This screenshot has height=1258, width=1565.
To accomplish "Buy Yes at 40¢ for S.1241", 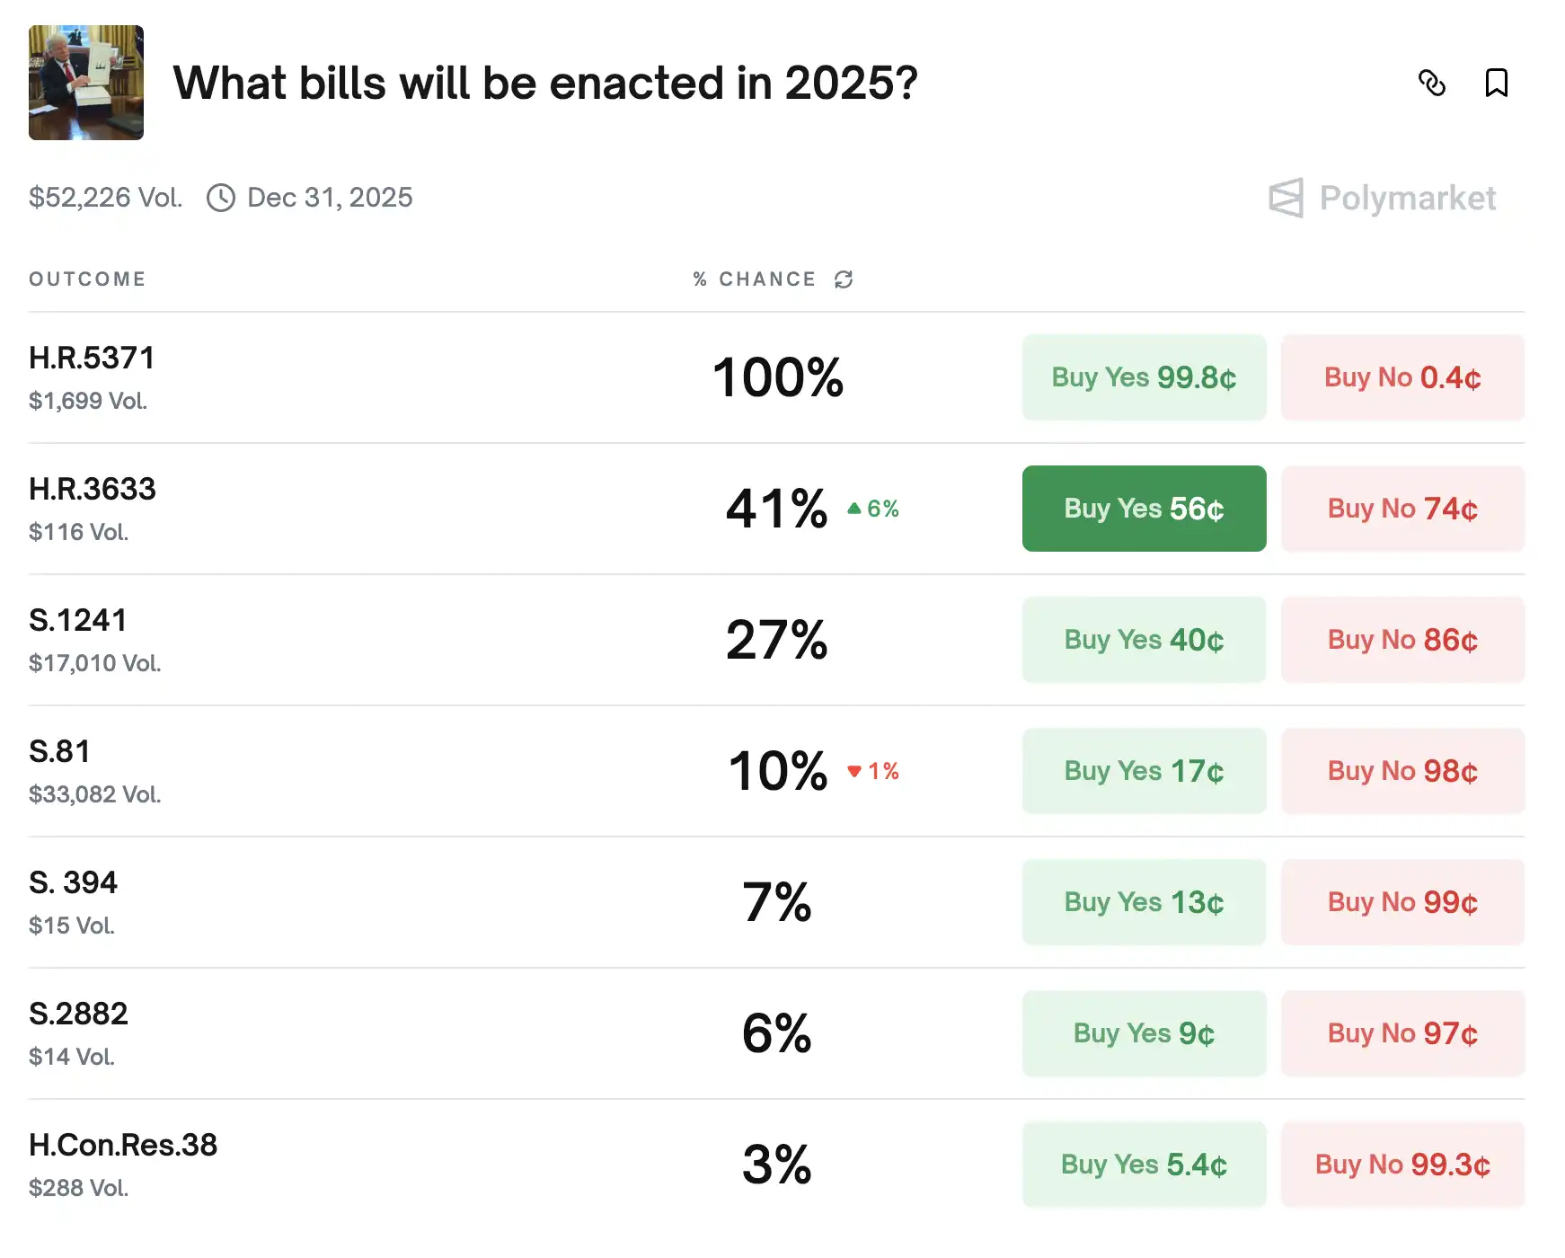I will [1144, 639].
